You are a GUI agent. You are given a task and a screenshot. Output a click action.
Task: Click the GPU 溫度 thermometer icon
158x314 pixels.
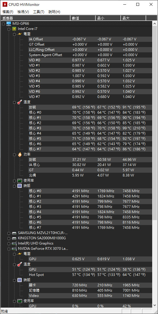[20, 264]
